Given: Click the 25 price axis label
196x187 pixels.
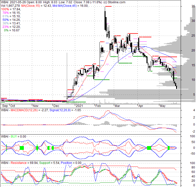Looking at the screenshot, I should click(x=193, y=36).
